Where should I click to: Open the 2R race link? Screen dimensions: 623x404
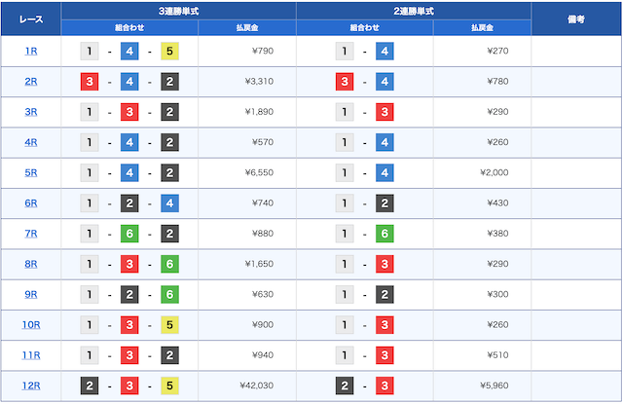[31, 82]
